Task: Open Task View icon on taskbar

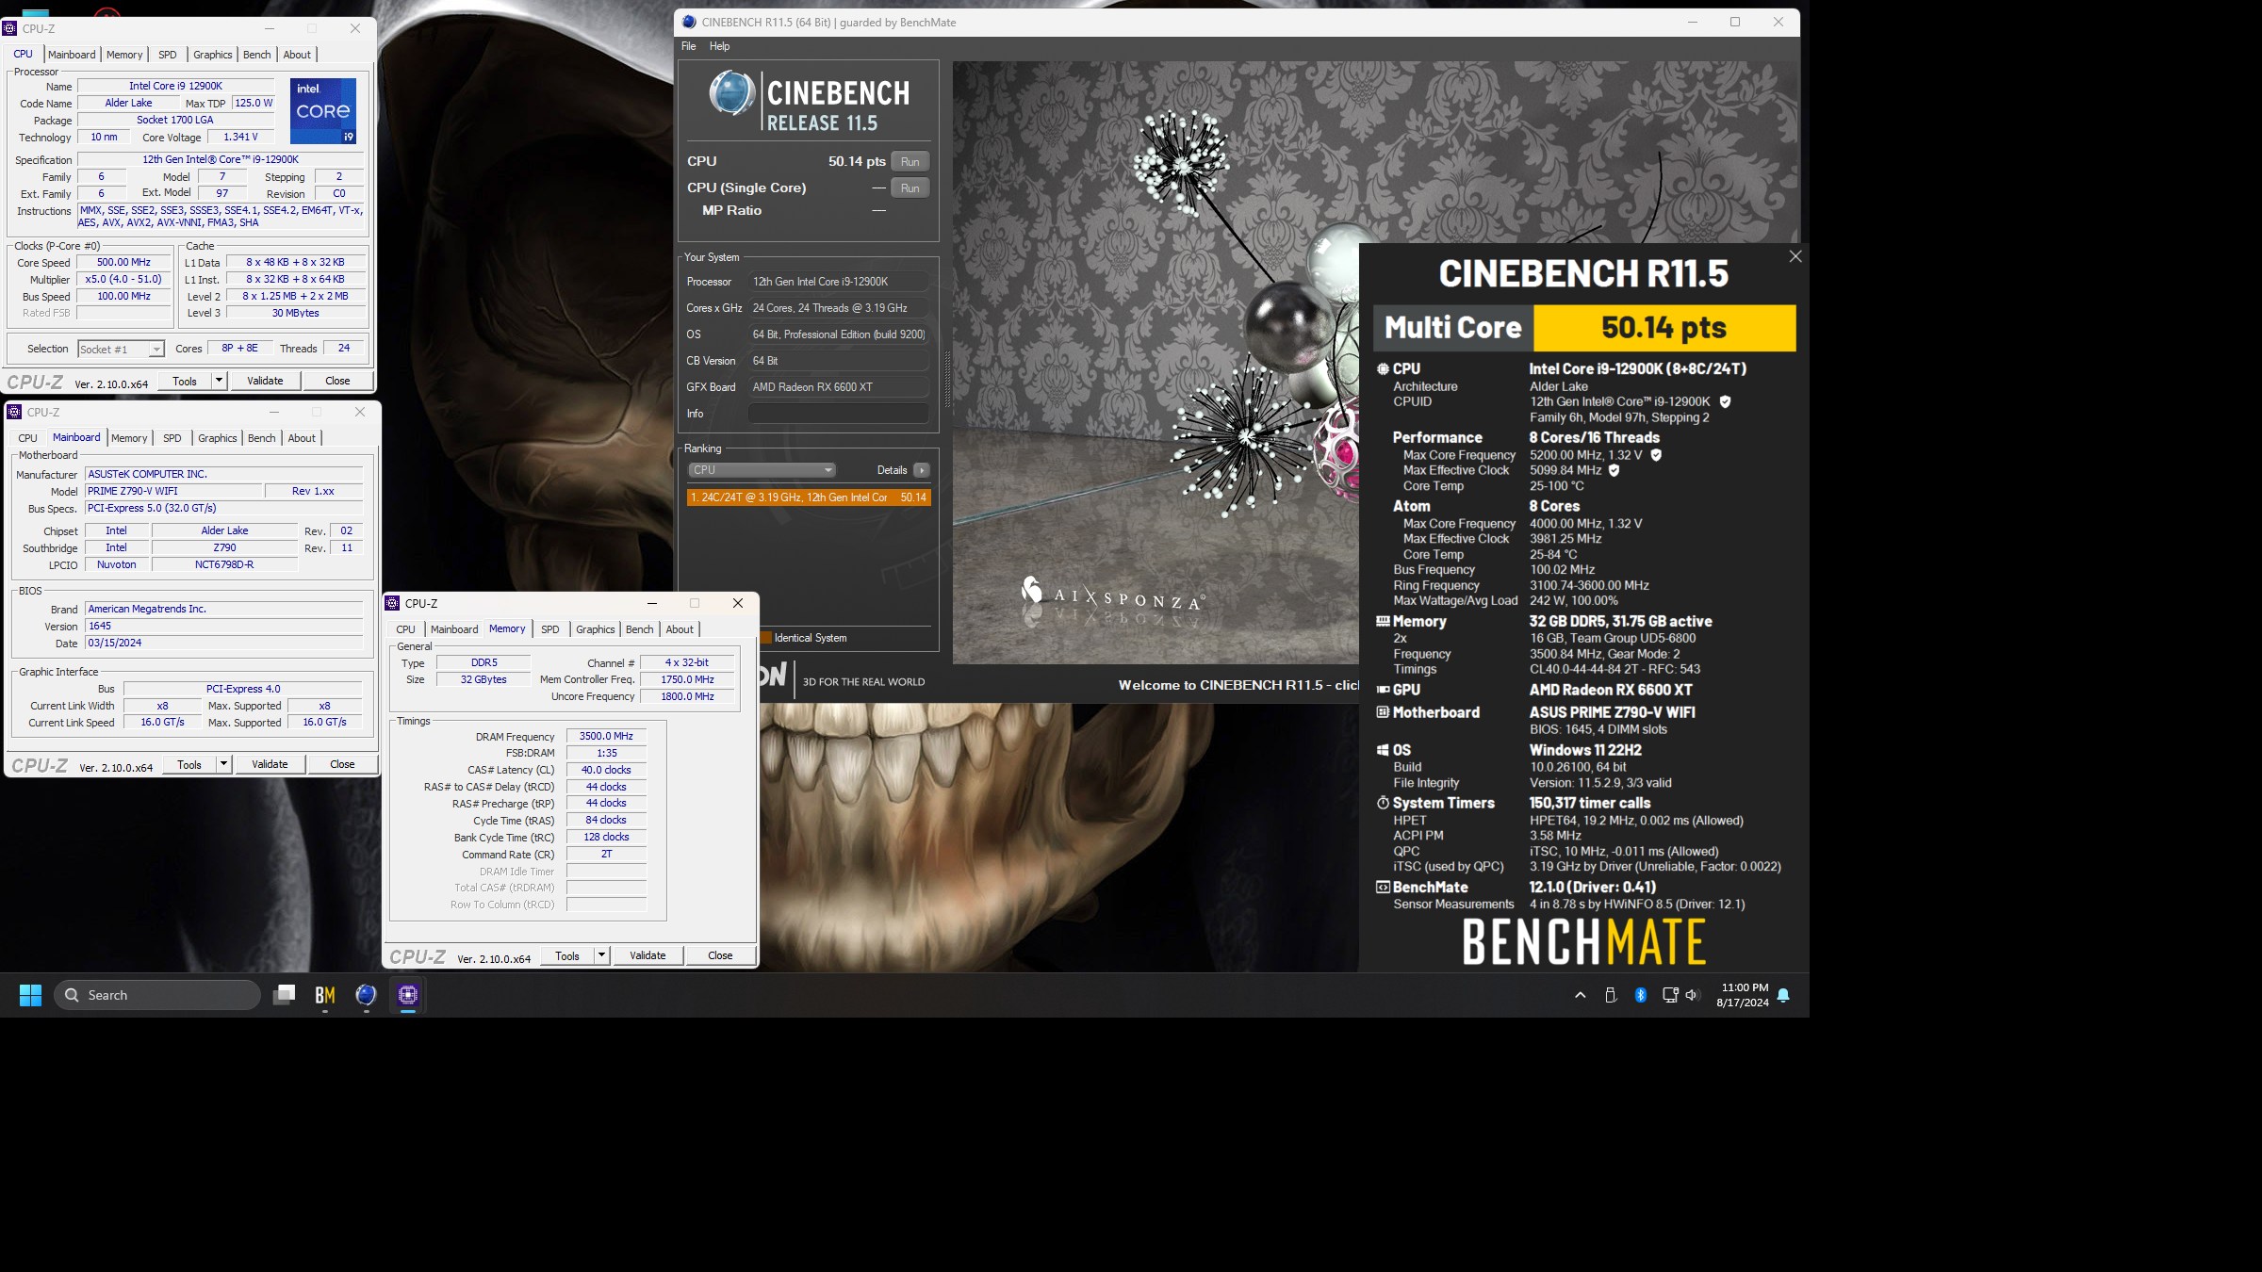Action: point(284,995)
